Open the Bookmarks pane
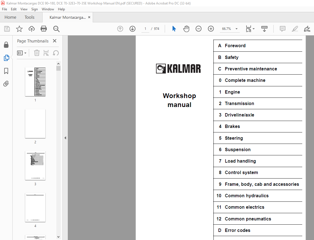Screen dimensions: 314x240 pos(6,71)
